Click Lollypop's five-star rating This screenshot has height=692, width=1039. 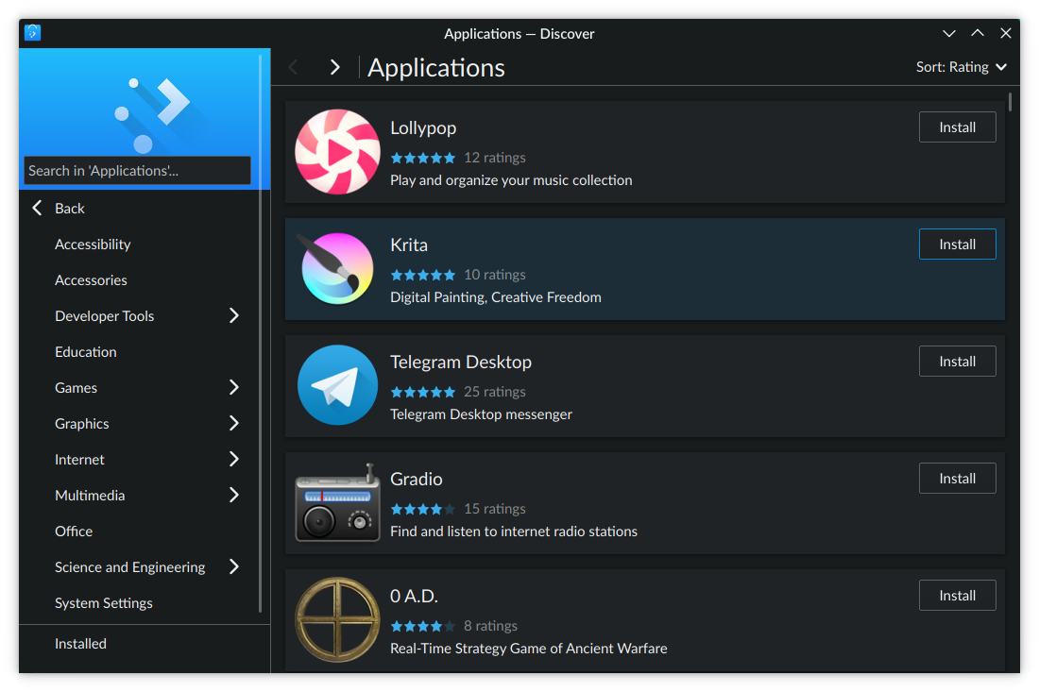[x=423, y=158]
